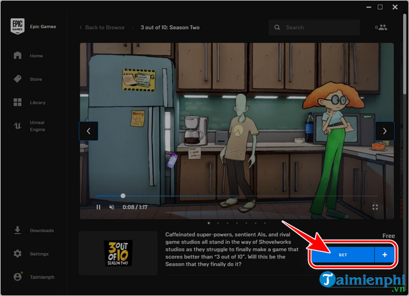
Task: Select the third carousel dot
Action: [x=227, y=223]
